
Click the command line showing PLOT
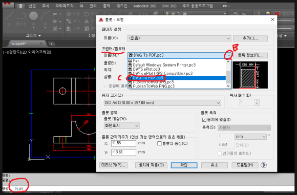(148, 189)
